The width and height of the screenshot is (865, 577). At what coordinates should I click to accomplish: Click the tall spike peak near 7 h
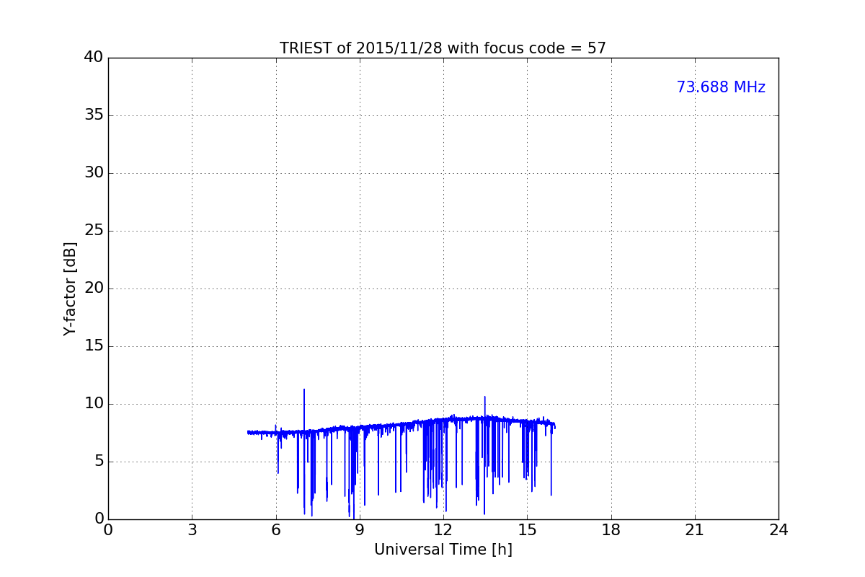pyautogui.click(x=304, y=390)
